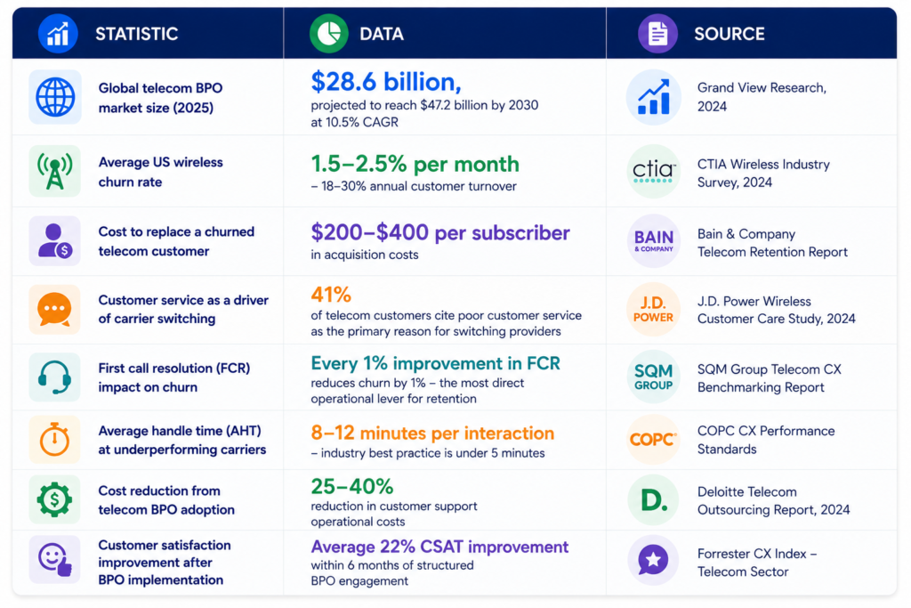Click 'reduction in customer support operational costs'
Viewport: 911px width, 608px height.
coord(394,514)
